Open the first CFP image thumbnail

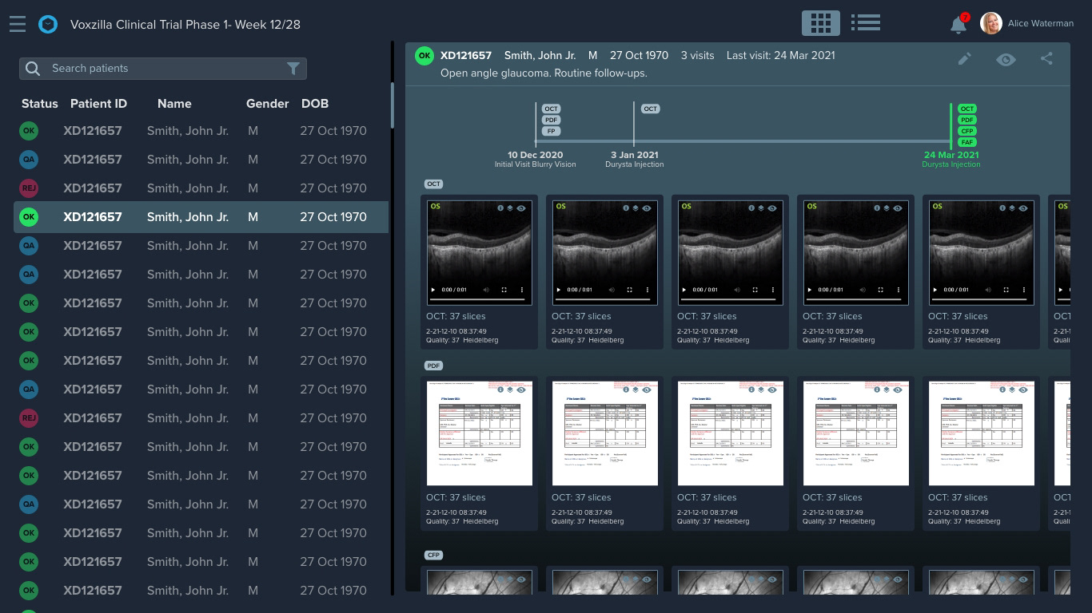(x=480, y=582)
